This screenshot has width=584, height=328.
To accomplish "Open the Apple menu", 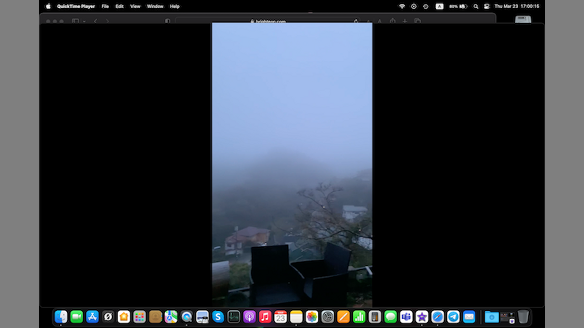I will coord(48,6).
